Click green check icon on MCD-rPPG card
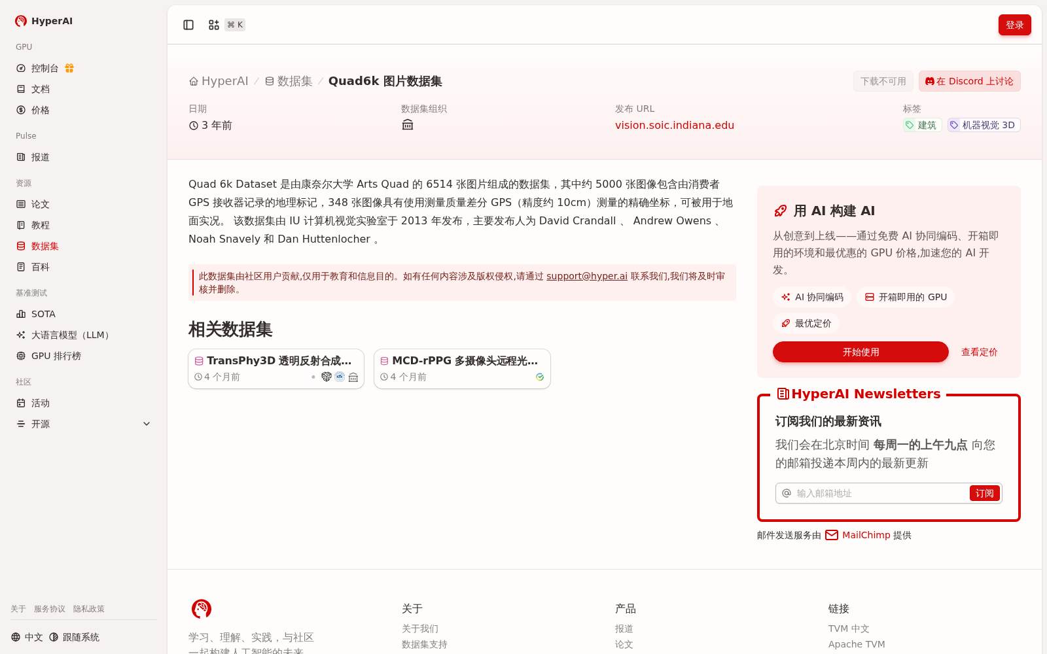Viewport: 1047px width, 654px height. point(540,377)
